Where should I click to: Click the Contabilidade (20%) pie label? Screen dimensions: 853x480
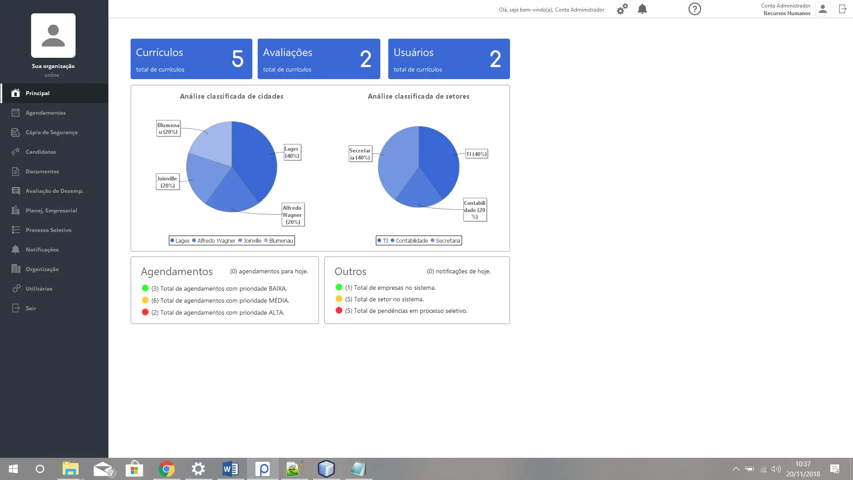pos(475,210)
